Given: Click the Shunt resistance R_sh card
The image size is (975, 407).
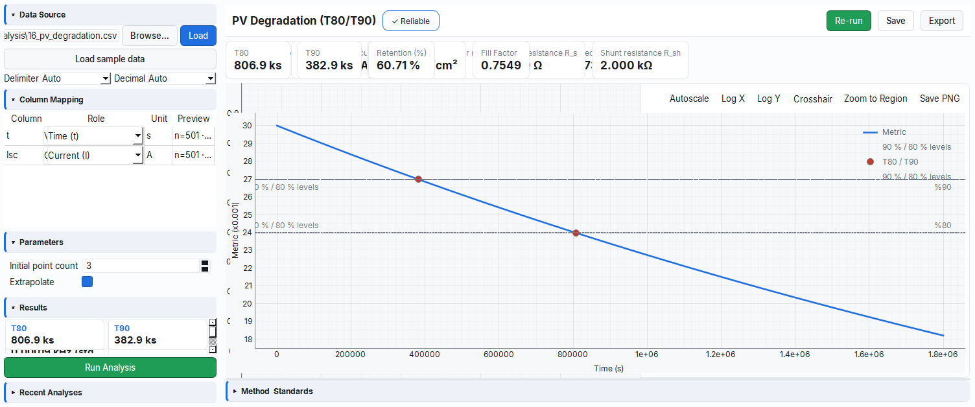Looking at the screenshot, I should pos(640,60).
